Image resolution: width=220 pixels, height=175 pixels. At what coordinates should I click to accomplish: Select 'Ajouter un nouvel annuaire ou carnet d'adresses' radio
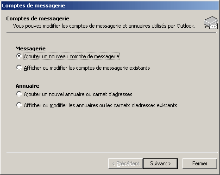19,94
